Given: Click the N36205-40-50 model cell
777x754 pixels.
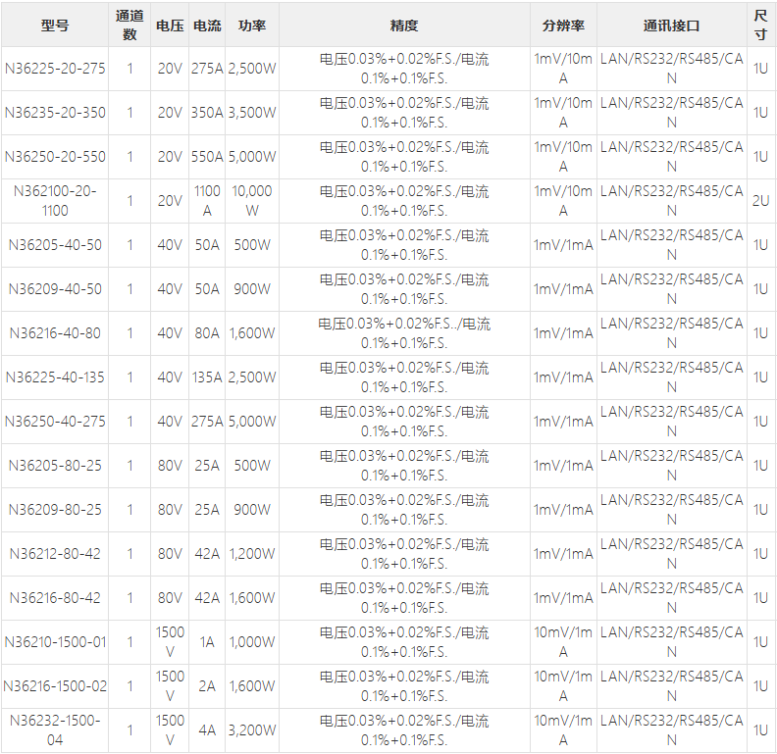Looking at the screenshot, I should (x=55, y=245).
